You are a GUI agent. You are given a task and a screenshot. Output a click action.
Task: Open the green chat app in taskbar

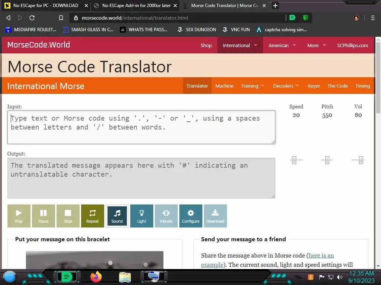67,276
